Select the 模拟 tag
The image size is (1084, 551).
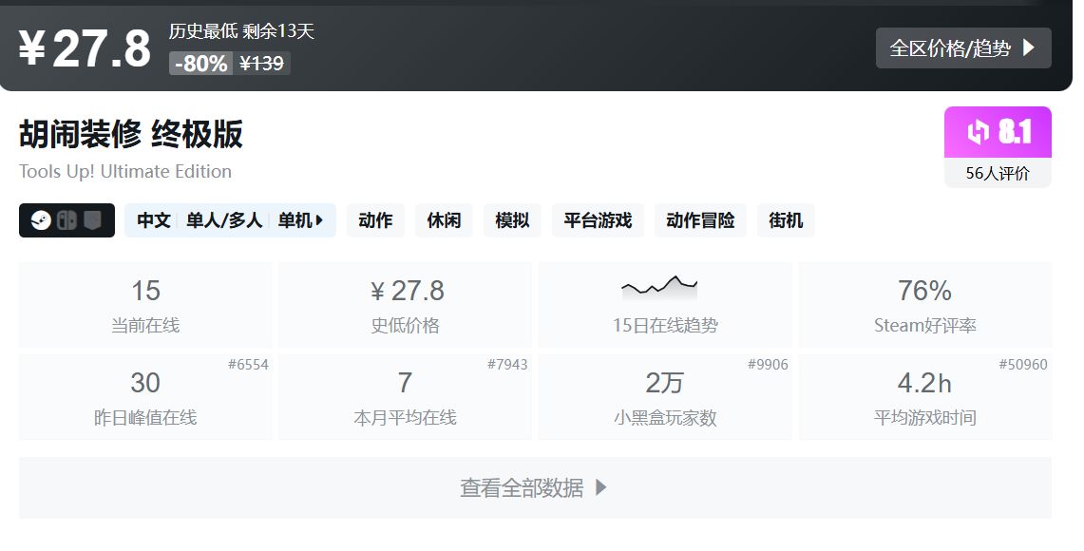[x=512, y=220]
